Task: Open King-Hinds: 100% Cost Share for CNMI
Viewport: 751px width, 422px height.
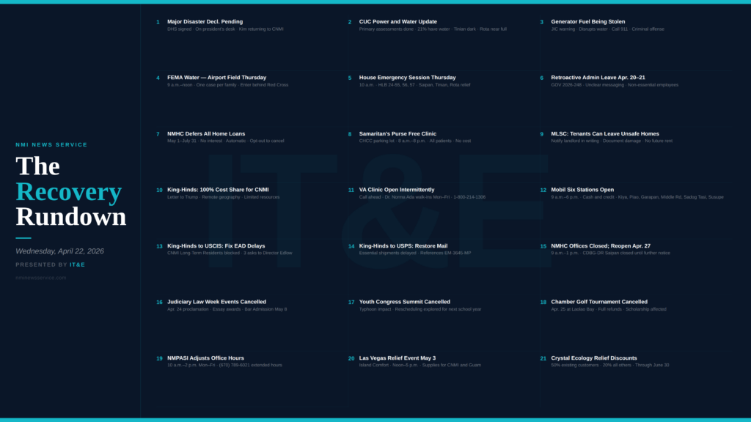Action: click(218, 190)
